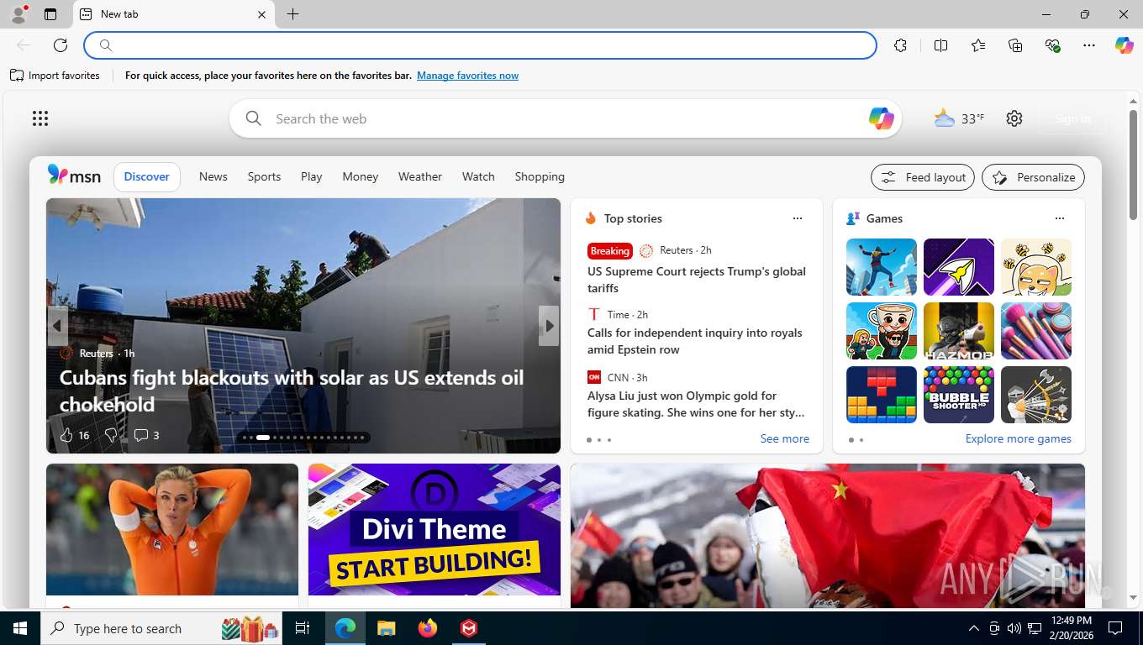
Task: Click the taskbar search box
Action: 161,628
